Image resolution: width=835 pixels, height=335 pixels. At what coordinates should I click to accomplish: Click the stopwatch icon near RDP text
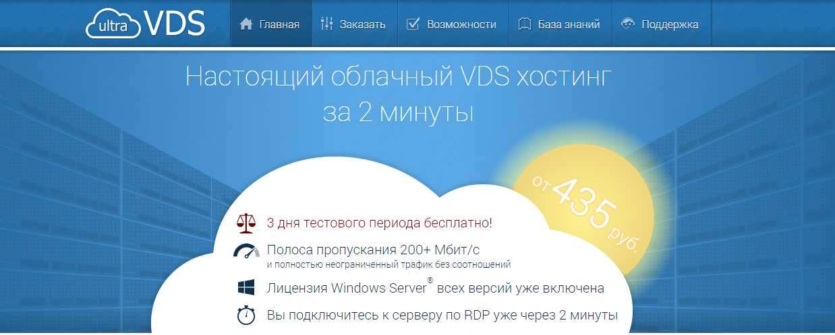[x=245, y=315]
